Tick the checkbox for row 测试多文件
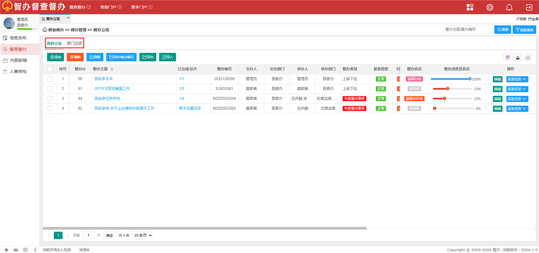The image size is (539, 253). tap(50, 79)
